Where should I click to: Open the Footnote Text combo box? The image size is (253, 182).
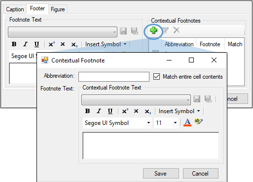point(63,32)
